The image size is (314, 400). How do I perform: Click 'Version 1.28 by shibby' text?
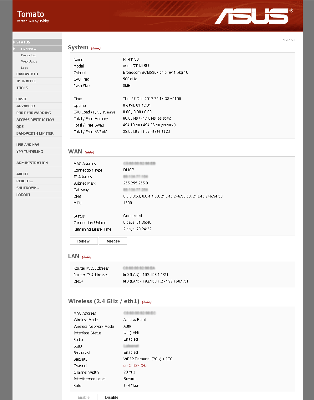coord(33,21)
